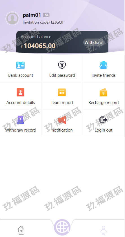The width and height of the screenshot is (125, 237).
Task: Tap the Edit password shield icon
Action: pyautogui.click(x=62, y=65)
